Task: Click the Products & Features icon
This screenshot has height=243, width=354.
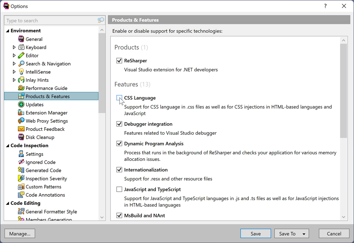Action: tap(21, 96)
